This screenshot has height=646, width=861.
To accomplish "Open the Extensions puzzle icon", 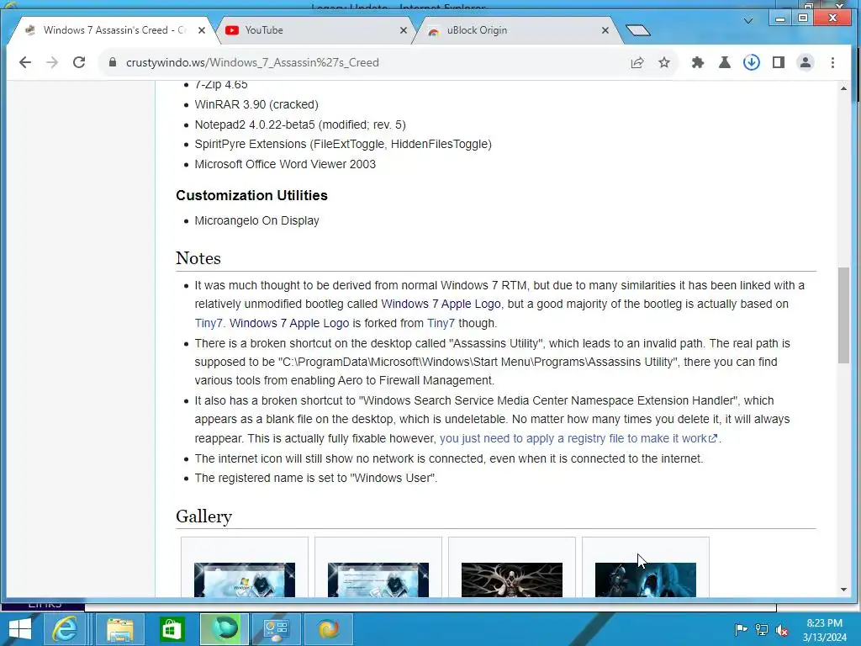I will tap(697, 62).
